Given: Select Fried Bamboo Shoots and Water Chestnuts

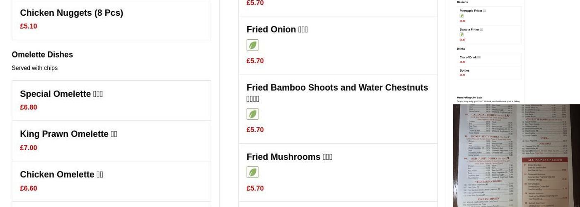Looking at the screenshot, I should pos(337,88).
